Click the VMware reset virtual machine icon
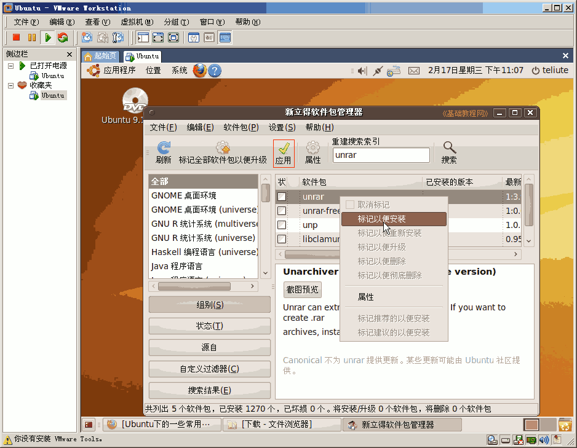Viewport: 577px width, 448px height. (63, 37)
